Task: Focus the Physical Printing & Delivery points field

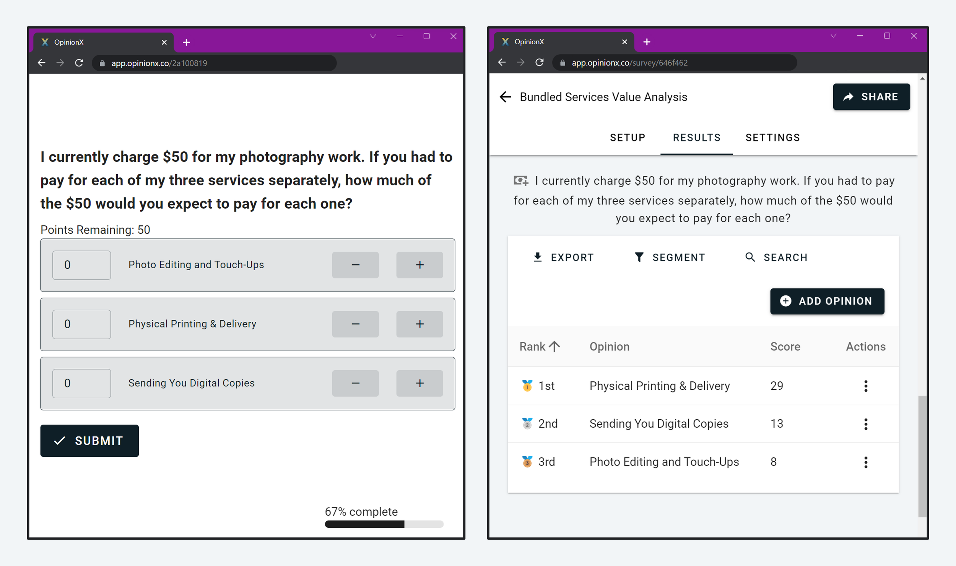Action: point(81,324)
